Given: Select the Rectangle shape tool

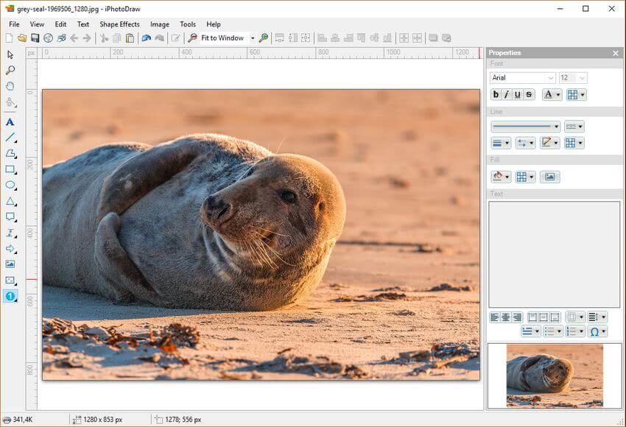Looking at the screenshot, I should [x=10, y=169].
